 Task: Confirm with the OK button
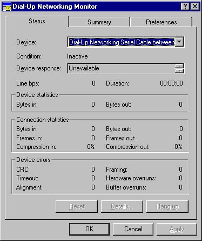point(90,229)
